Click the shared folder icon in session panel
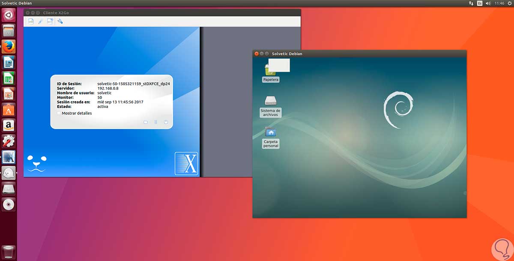 pyautogui.click(x=146, y=122)
